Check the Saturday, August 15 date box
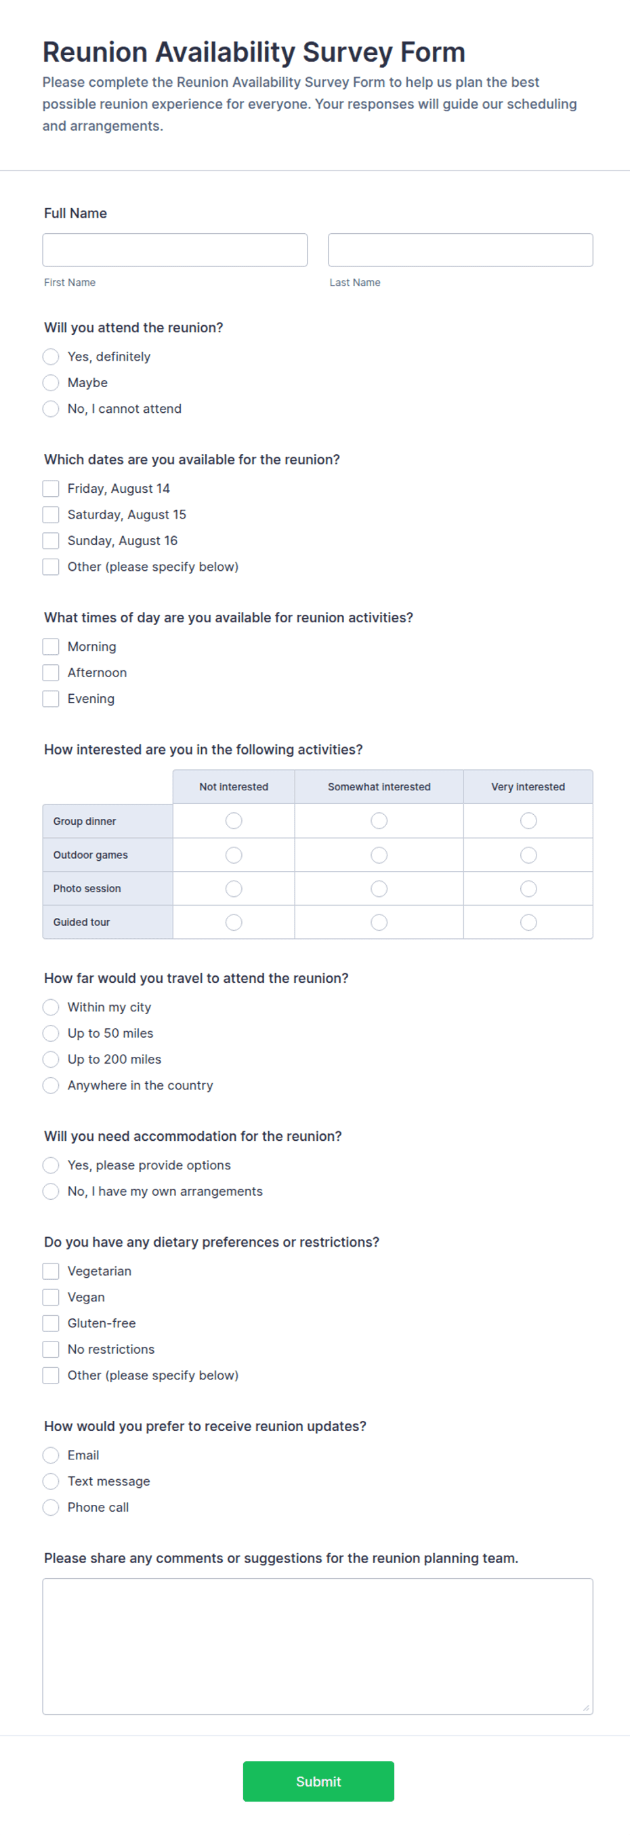The height and width of the screenshot is (1835, 630). click(51, 515)
